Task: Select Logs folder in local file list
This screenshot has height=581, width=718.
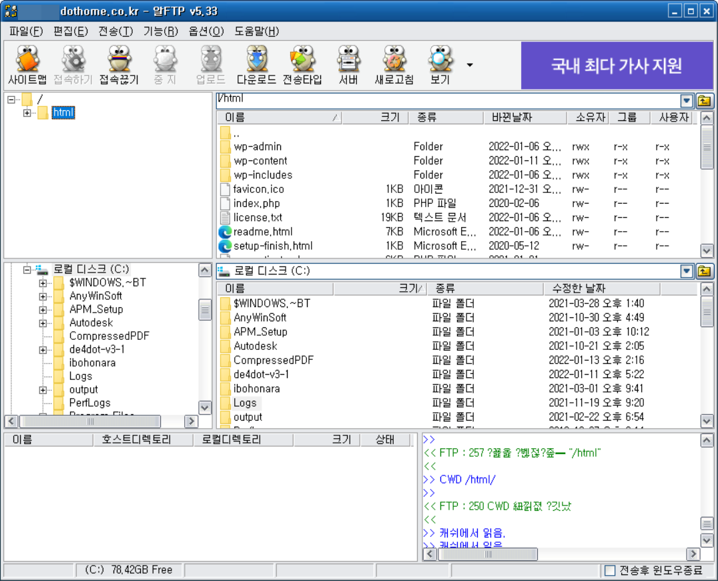Action: click(245, 403)
